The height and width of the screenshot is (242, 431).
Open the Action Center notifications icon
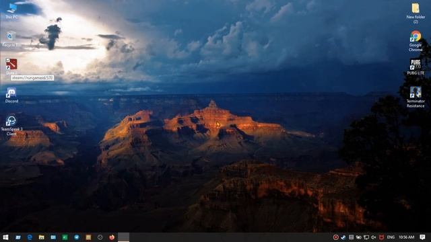(422, 237)
